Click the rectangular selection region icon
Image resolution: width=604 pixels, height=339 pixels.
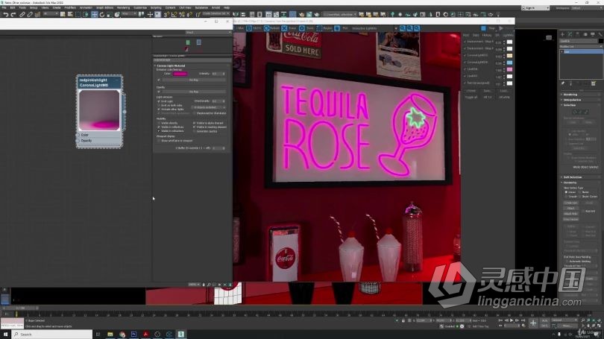[x=78, y=15]
